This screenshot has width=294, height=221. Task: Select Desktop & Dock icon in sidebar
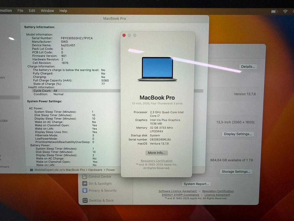pyautogui.click(x=85, y=200)
